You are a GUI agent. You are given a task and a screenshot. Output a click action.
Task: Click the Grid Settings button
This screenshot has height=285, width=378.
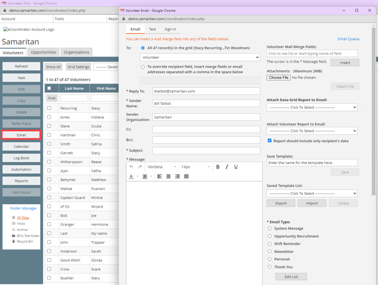(79, 67)
